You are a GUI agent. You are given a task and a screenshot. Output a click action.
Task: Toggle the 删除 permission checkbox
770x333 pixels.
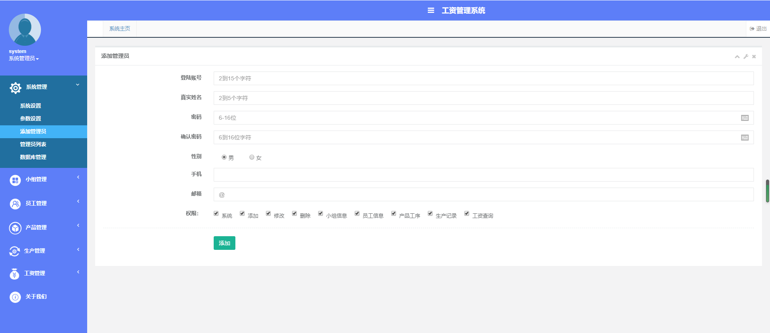(294, 213)
